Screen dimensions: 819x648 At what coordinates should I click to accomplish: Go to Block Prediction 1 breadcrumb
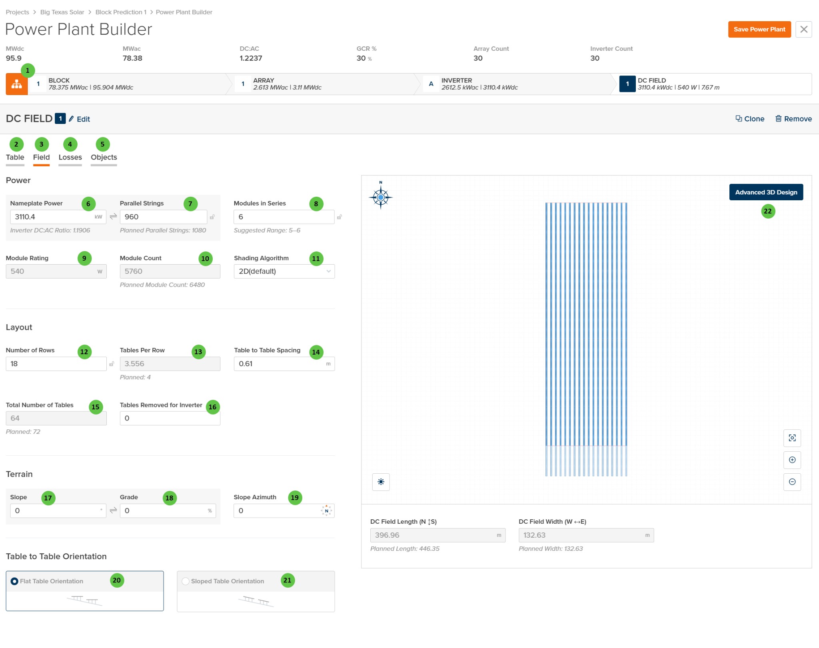coord(121,12)
